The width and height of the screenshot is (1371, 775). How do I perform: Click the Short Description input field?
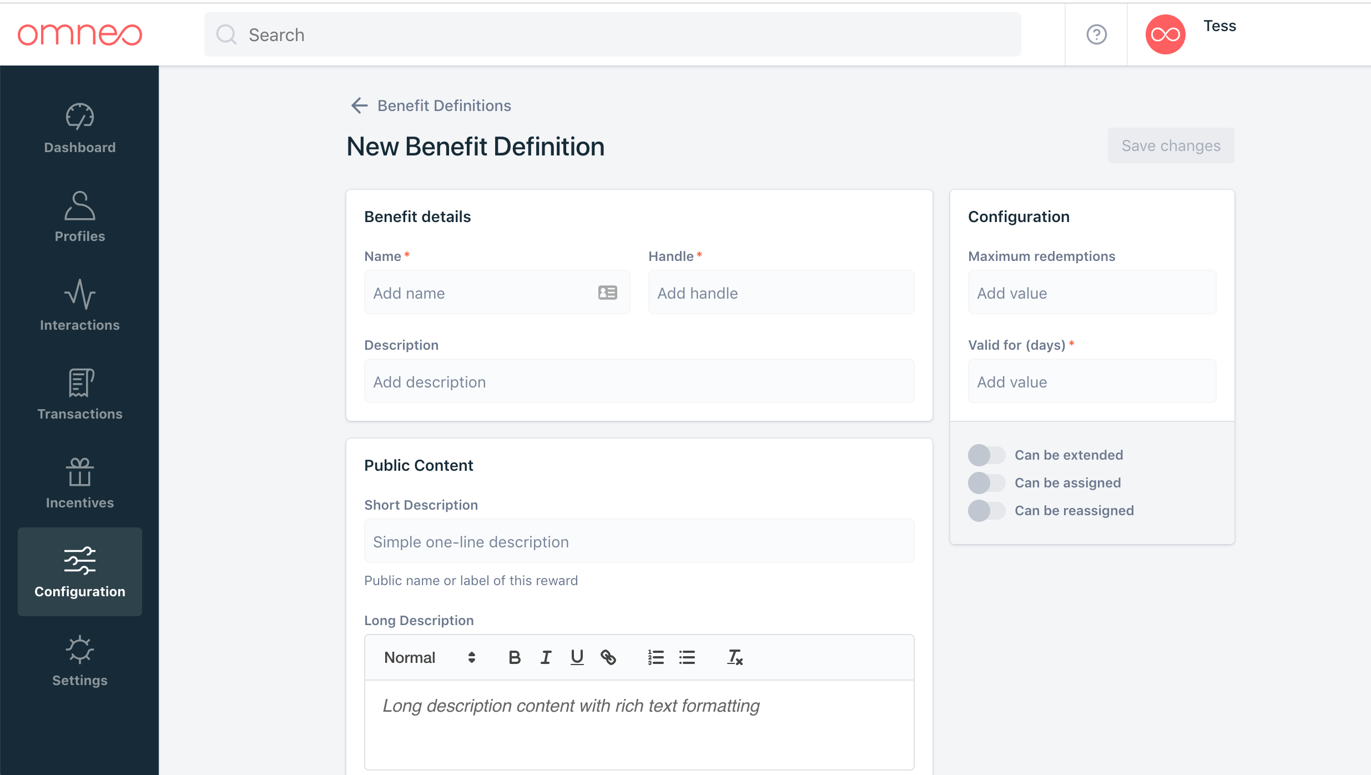(x=639, y=541)
